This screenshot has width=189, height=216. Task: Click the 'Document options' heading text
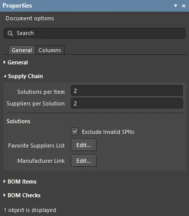(x=30, y=18)
